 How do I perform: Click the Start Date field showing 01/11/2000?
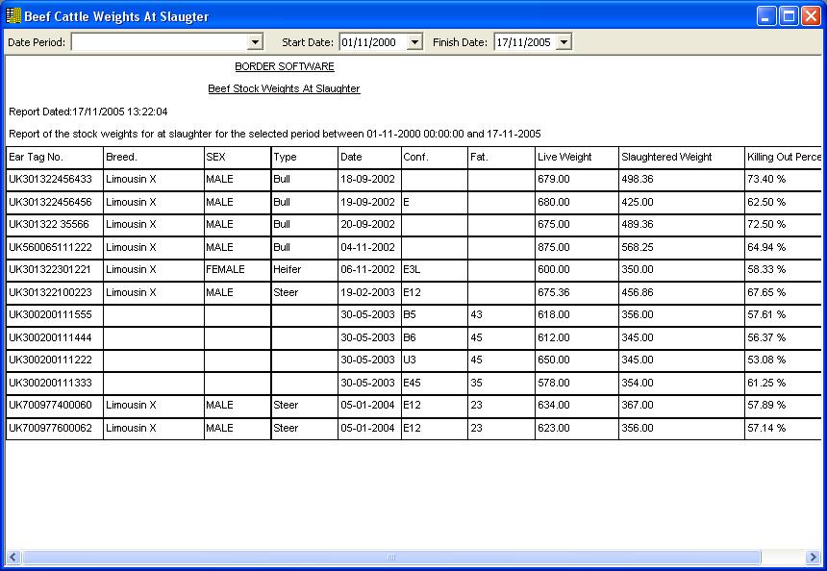(x=373, y=42)
